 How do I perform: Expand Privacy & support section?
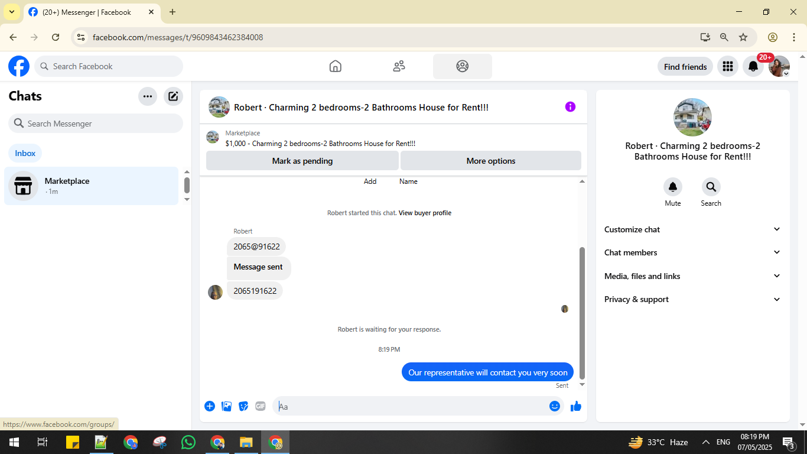(693, 299)
